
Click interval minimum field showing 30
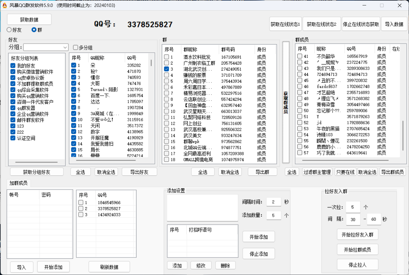pyautogui.click(x=353, y=219)
